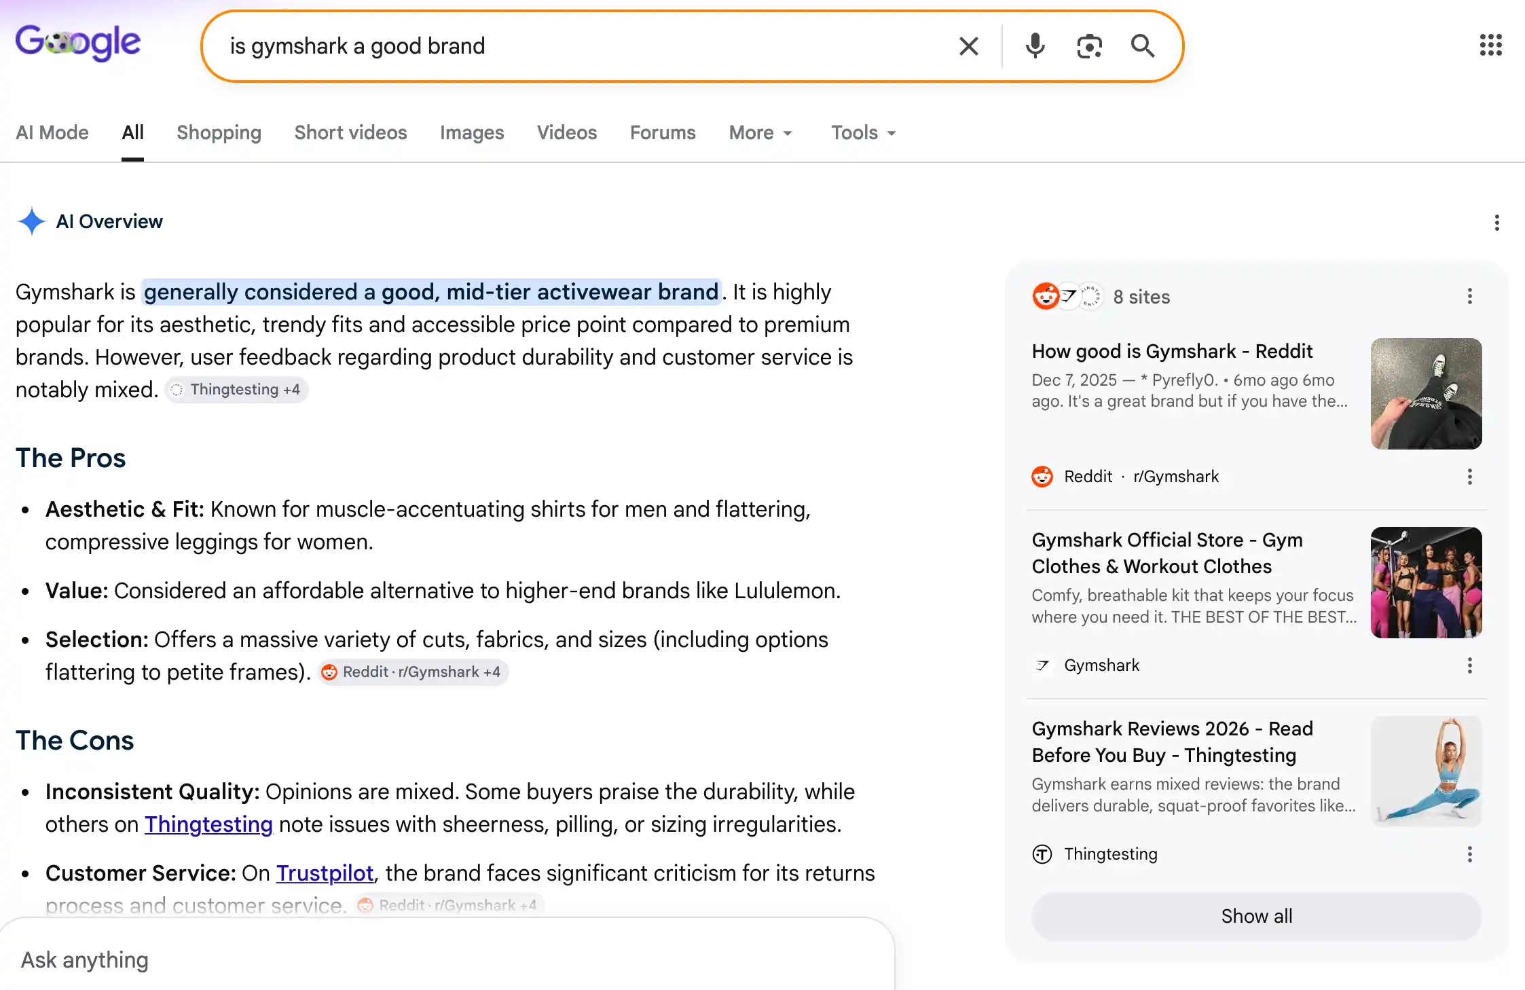The width and height of the screenshot is (1525, 990).
Task: Click into the search query field
Action: click(584, 46)
